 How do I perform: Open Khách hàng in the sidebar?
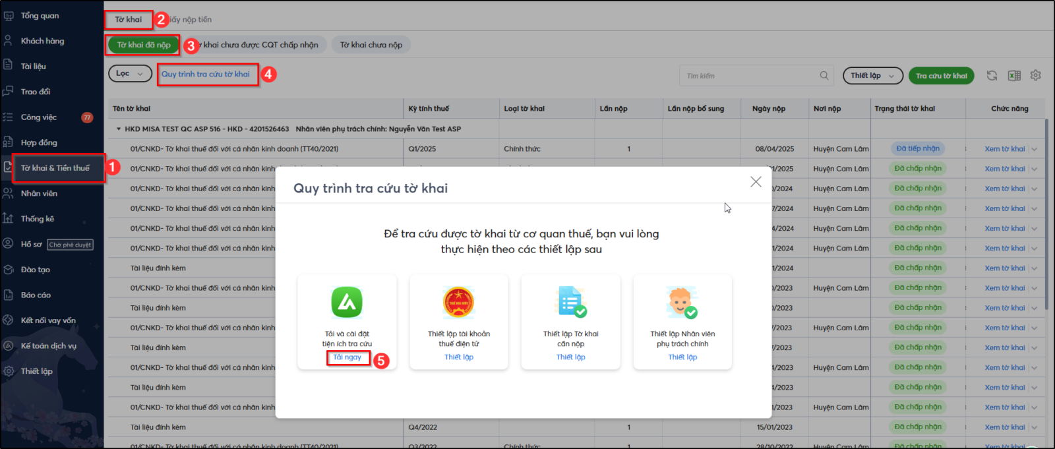(42, 41)
